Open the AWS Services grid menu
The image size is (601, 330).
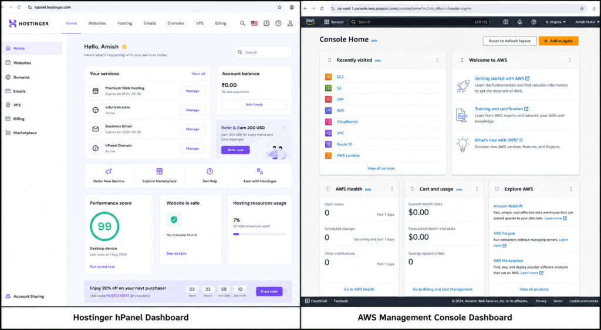pos(334,22)
